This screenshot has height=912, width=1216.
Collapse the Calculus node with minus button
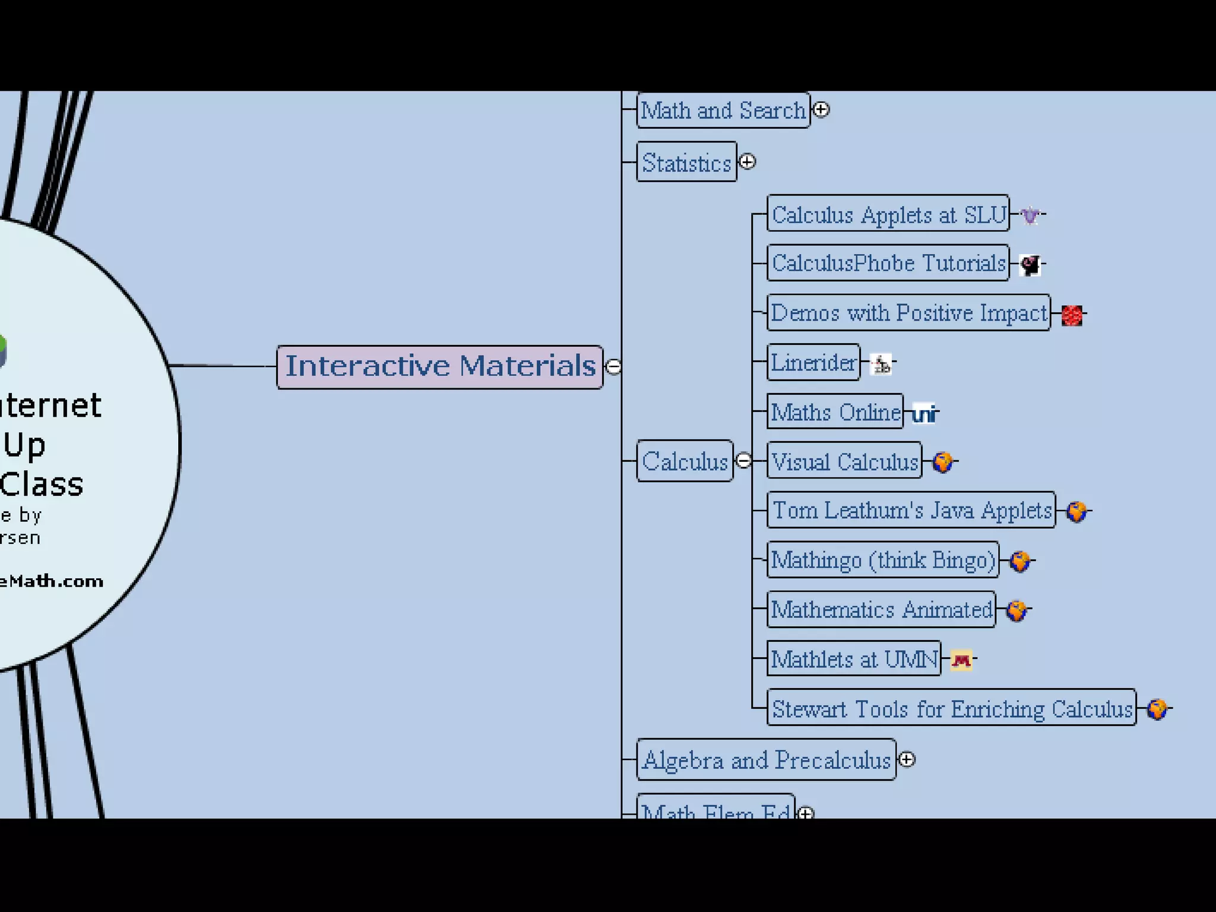point(743,461)
